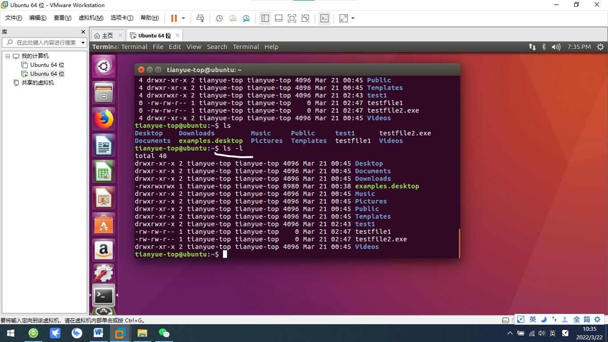Open WeChat from Windows taskbar
The width and height of the screenshot is (608, 342).
(164, 333)
